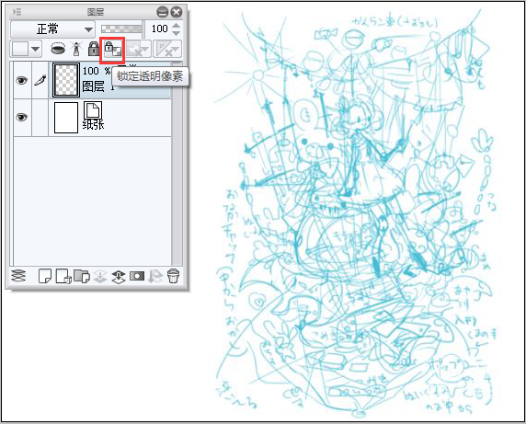This screenshot has height=424, width=526.
Task: Open the mask enable dropdown
Action: point(138,50)
